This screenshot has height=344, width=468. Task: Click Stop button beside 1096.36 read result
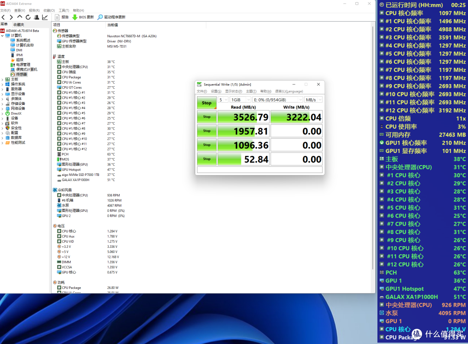207,145
